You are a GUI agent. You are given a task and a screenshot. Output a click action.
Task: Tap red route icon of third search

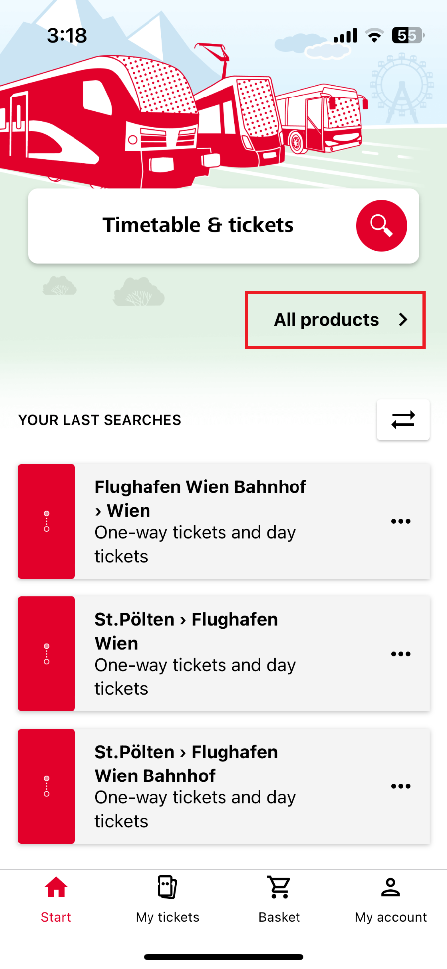click(47, 786)
